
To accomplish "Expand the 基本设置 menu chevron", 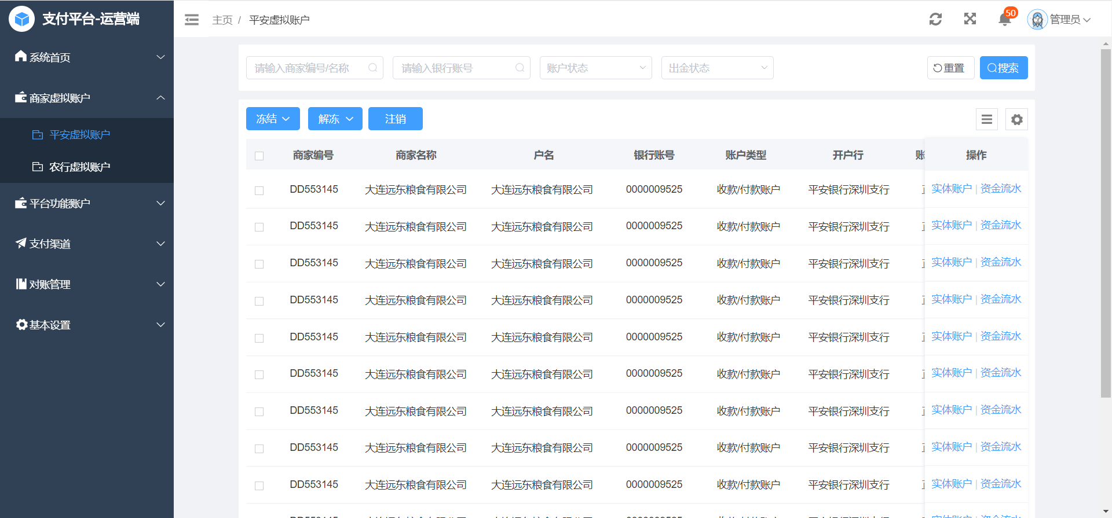I will (x=161, y=324).
